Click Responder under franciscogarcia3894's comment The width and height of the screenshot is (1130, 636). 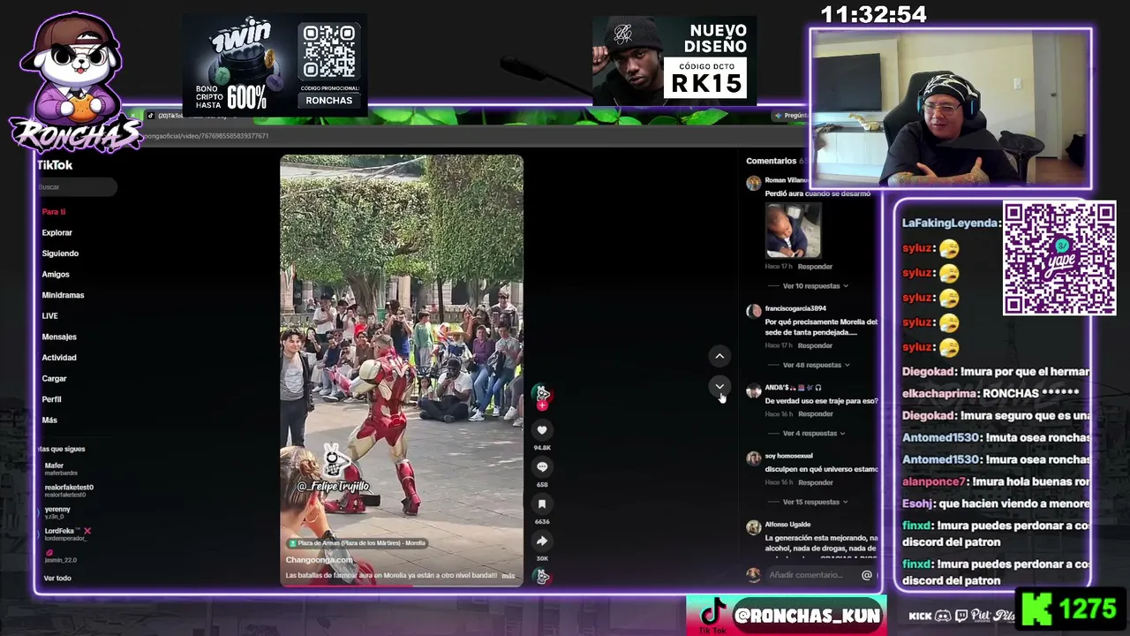[815, 345]
